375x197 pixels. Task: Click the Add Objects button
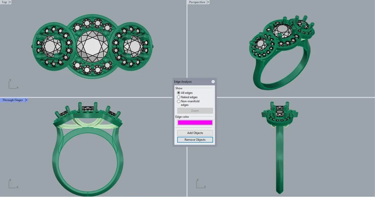(x=195, y=133)
